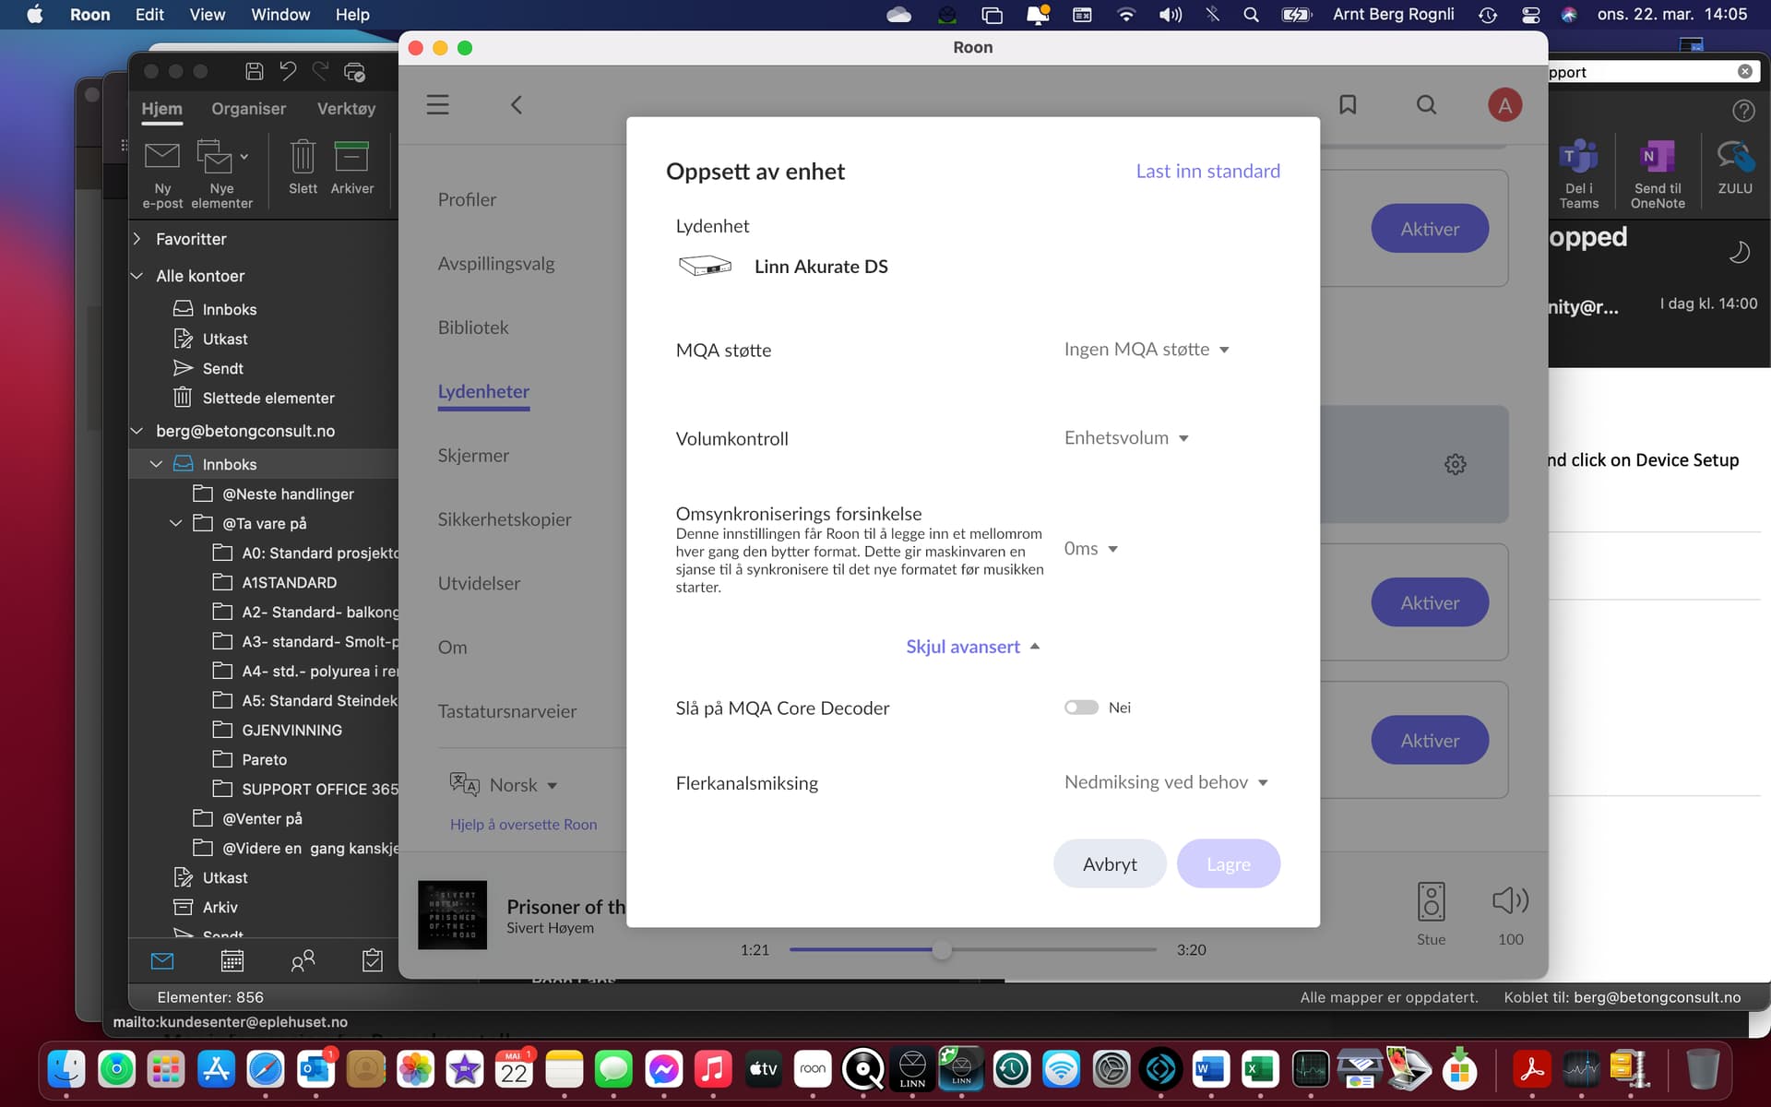
Task: Open the volume speaker icon showing 100
Action: coord(1510,900)
